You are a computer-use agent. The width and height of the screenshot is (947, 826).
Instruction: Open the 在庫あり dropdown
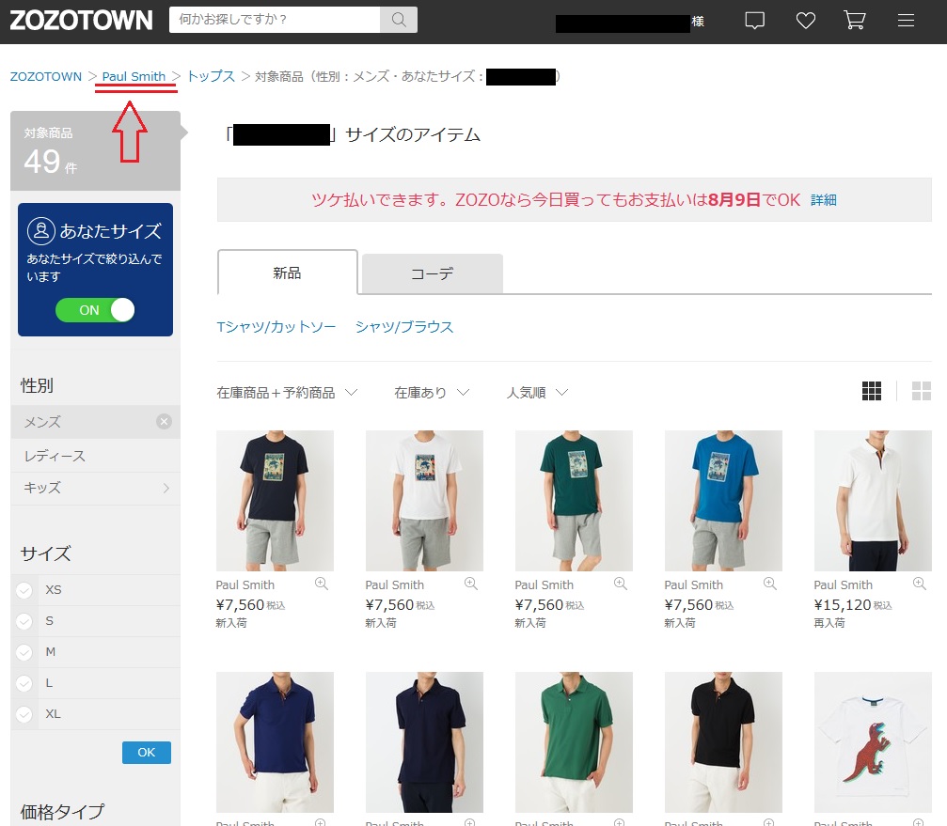click(432, 393)
